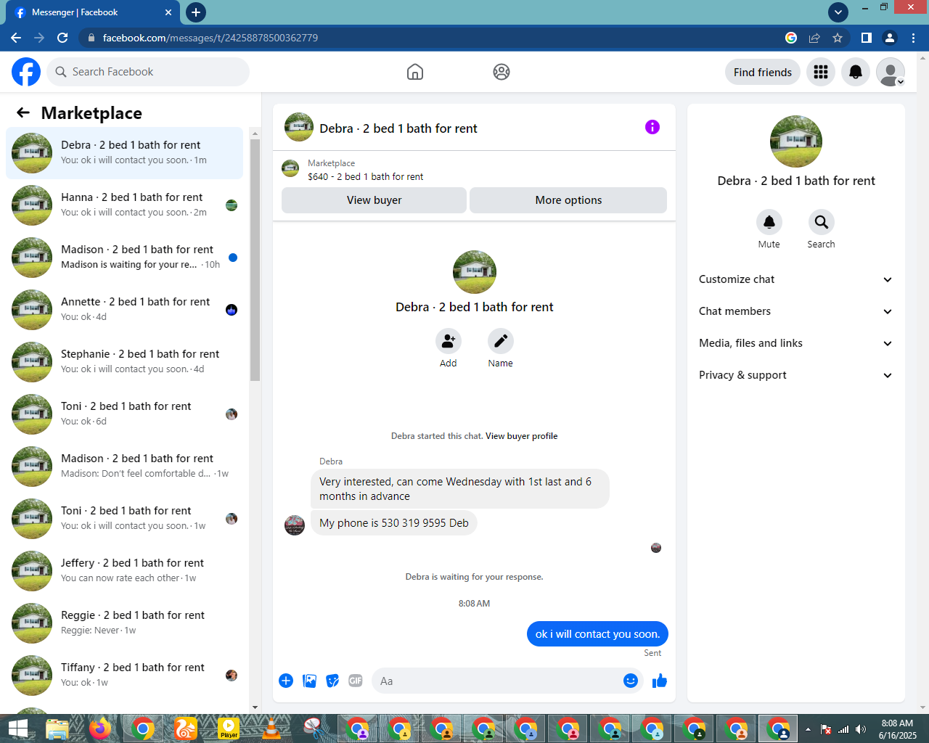
Task: Send a thumbs-up like
Action: (x=660, y=681)
